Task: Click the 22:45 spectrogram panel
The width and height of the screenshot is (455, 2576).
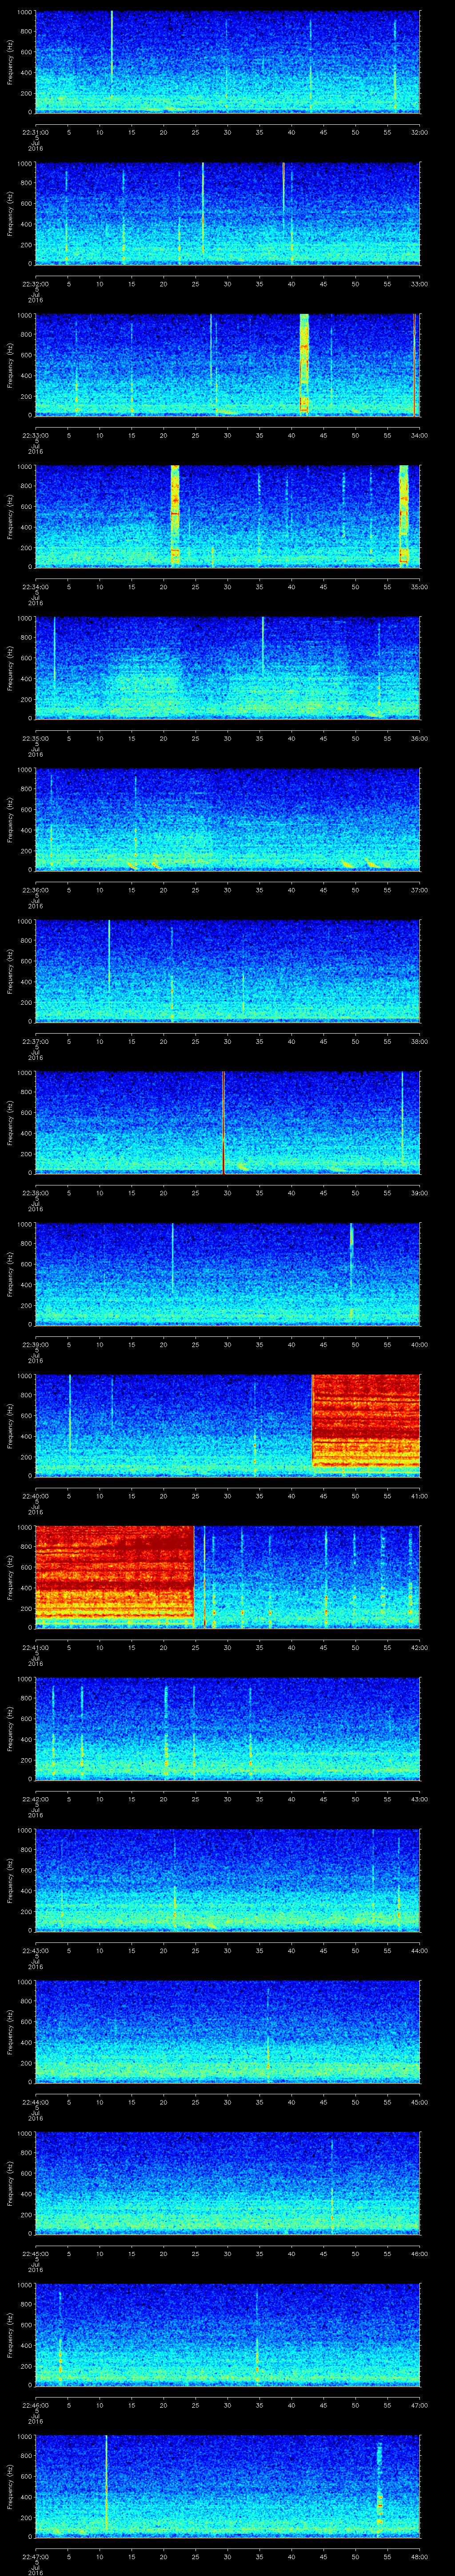Action: coord(227,2183)
